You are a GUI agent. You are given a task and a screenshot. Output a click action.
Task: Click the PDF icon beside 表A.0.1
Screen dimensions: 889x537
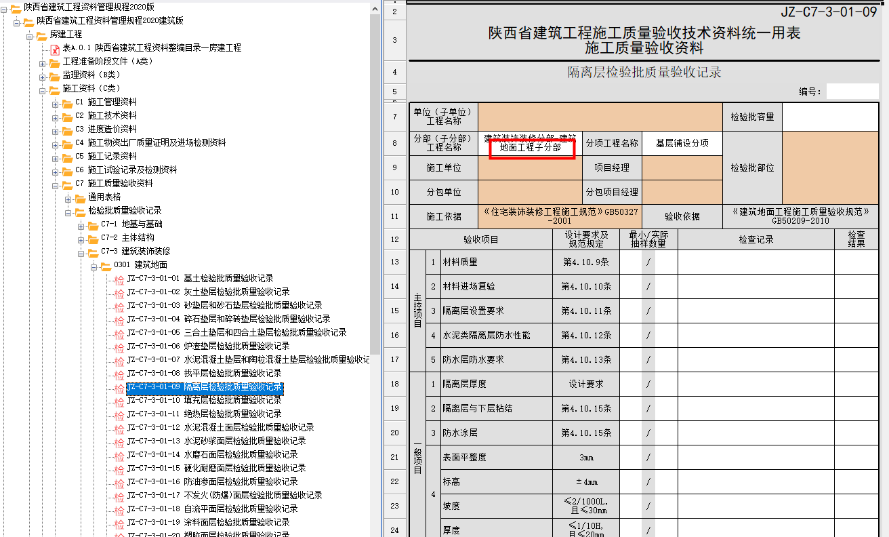[56, 49]
